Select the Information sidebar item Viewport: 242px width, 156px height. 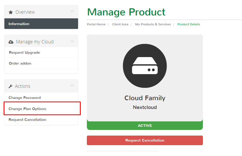point(41,24)
